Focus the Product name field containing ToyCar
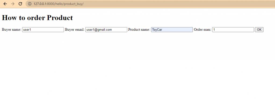This screenshot has width=275, height=111. pyautogui.click(x=172, y=30)
